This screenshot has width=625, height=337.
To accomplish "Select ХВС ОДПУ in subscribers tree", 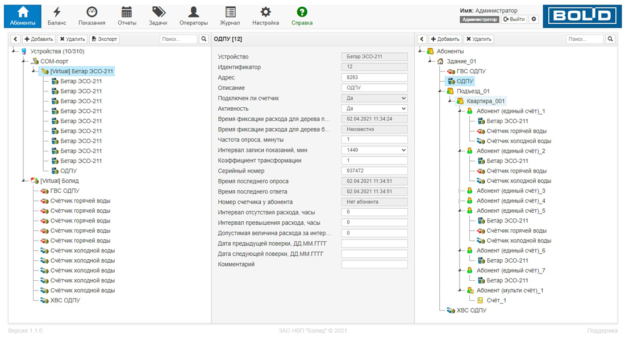I will [472, 310].
